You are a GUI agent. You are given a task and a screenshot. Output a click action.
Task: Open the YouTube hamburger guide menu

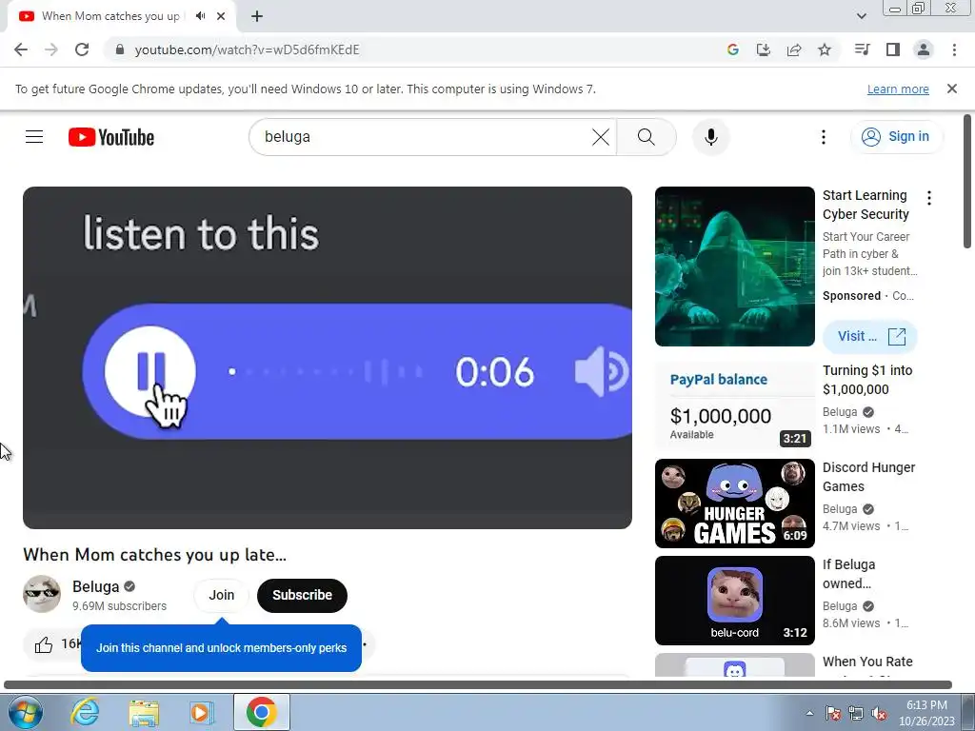(34, 137)
